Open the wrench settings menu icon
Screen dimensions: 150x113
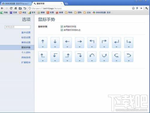pos(147,8)
